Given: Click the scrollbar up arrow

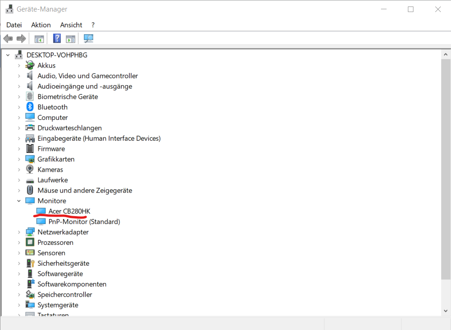Looking at the screenshot, I should (445, 54).
